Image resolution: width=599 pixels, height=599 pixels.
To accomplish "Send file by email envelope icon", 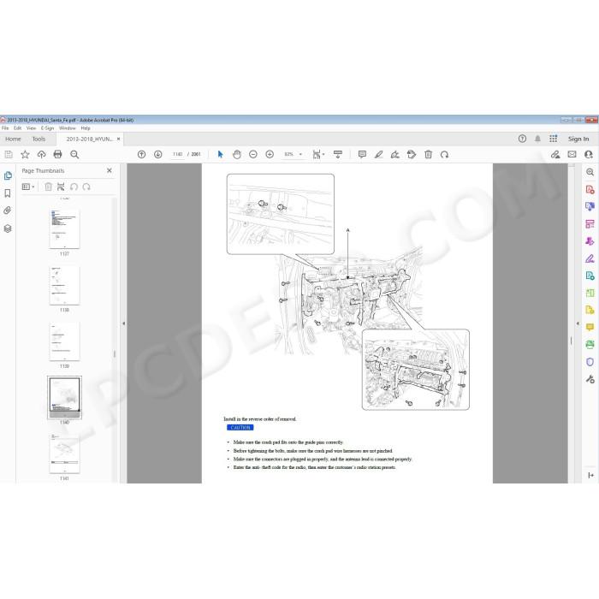I will [572, 154].
